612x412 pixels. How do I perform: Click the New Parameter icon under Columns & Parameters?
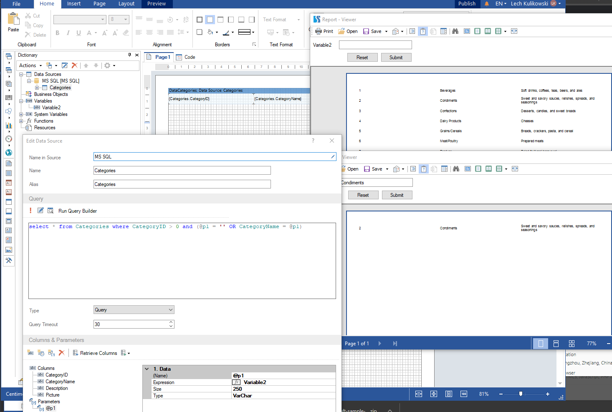pos(51,353)
